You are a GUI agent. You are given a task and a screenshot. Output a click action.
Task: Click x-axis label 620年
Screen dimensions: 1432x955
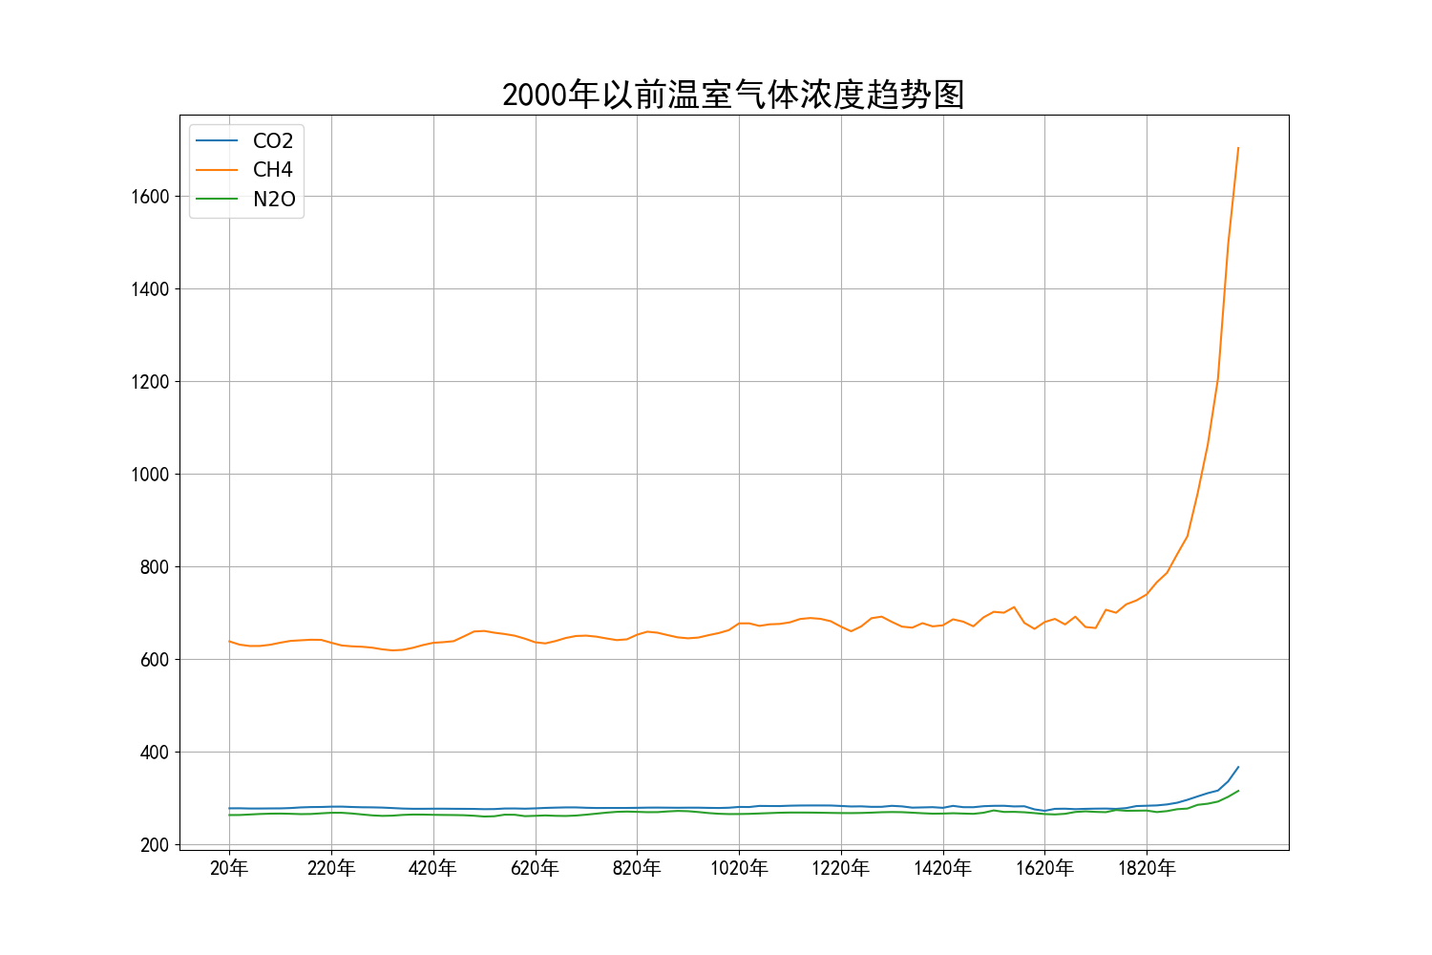[536, 868]
